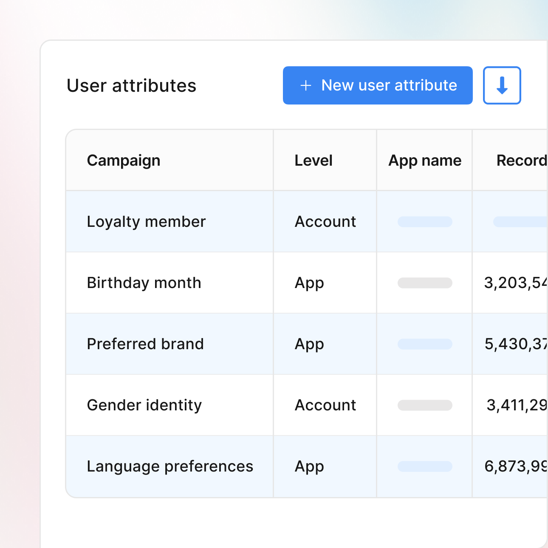Click the blue New user attribute button
The height and width of the screenshot is (548, 548).
click(x=377, y=85)
